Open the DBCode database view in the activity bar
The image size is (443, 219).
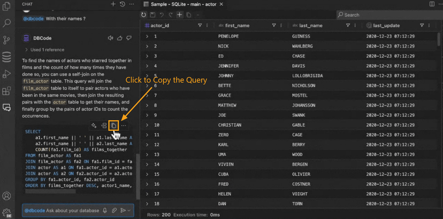[x=6, y=57]
